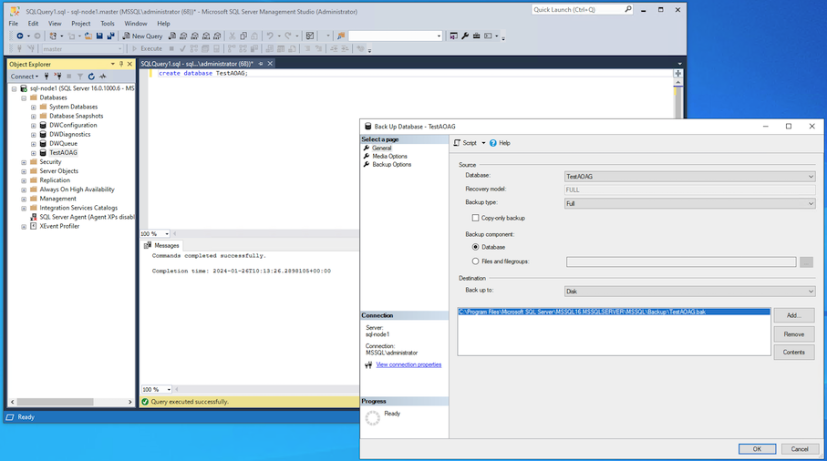The width and height of the screenshot is (827, 461).
Task: Click the Add... destination button
Action: click(794, 315)
